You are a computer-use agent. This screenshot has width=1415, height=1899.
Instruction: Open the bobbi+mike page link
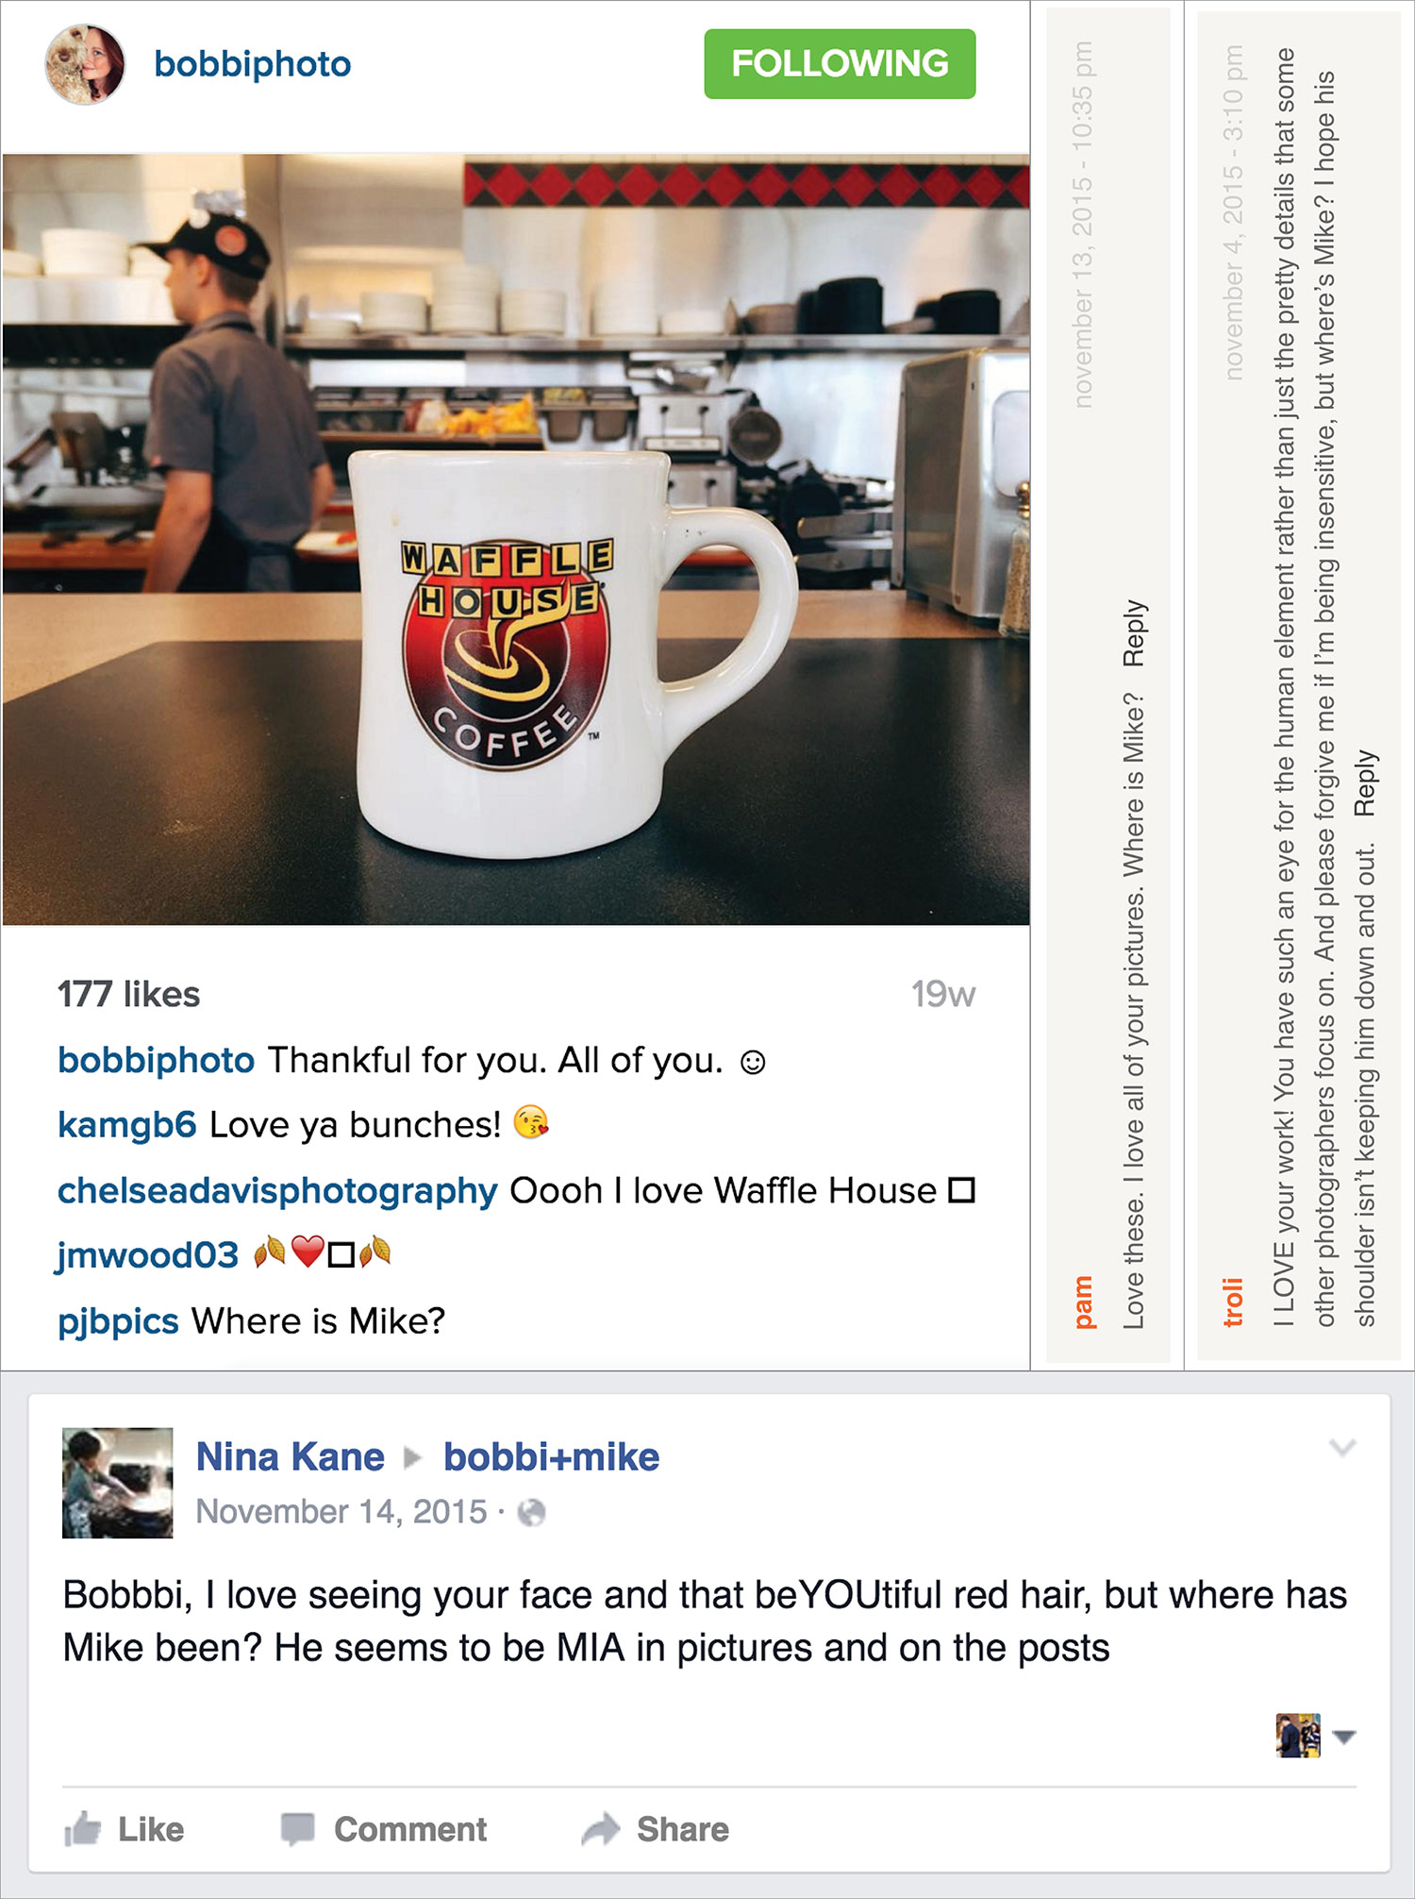(552, 1456)
